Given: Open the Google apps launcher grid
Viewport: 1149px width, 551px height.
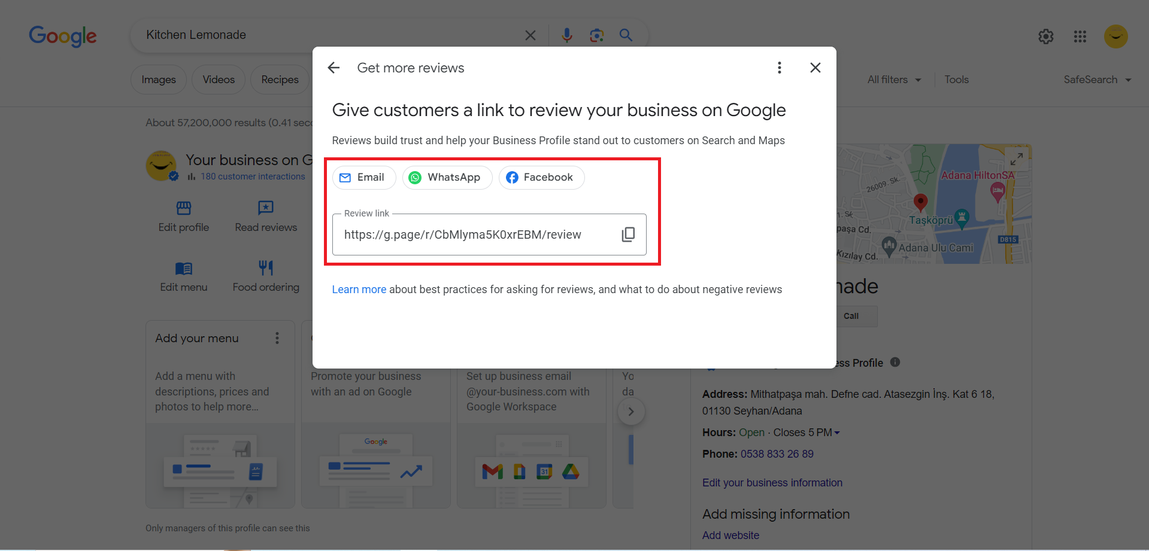Looking at the screenshot, I should (1080, 36).
